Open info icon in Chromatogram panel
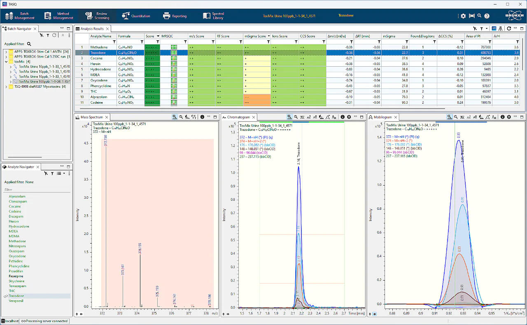The width and height of the screenshot is (527, 325). tap(343, 117)
